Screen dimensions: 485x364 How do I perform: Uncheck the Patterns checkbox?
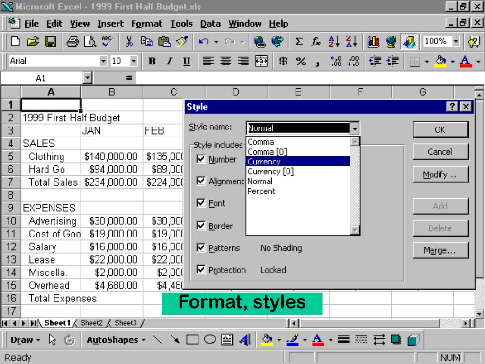[x=201, y=247]
